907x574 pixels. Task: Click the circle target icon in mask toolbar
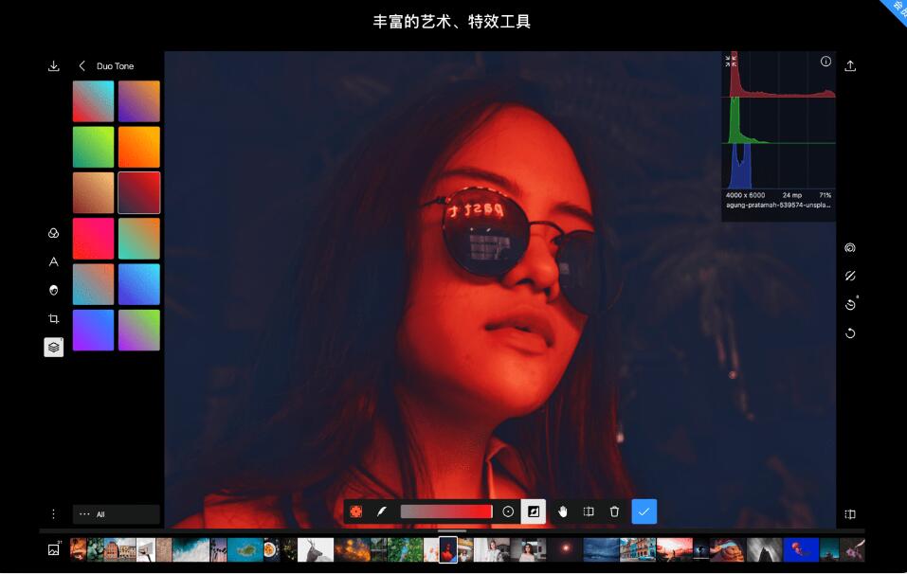[x=508, y=511]
